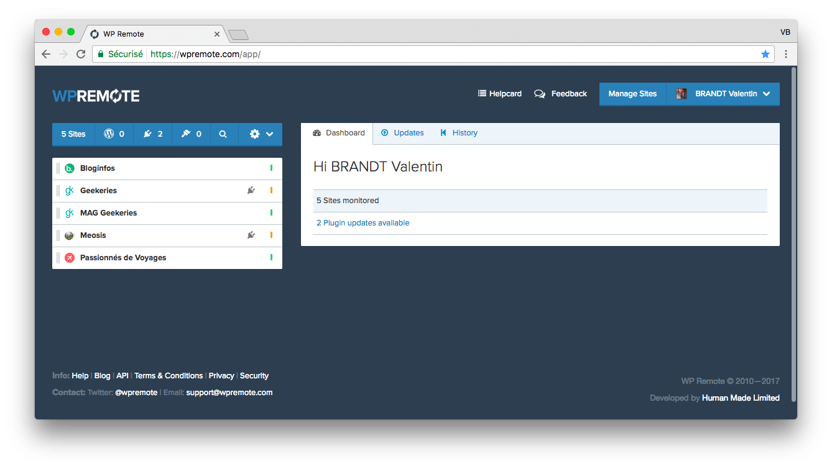This screenshot has height=469, width=832.
Task: Select the Passionnés de Voyages site
Action: [x=167, y=258]
